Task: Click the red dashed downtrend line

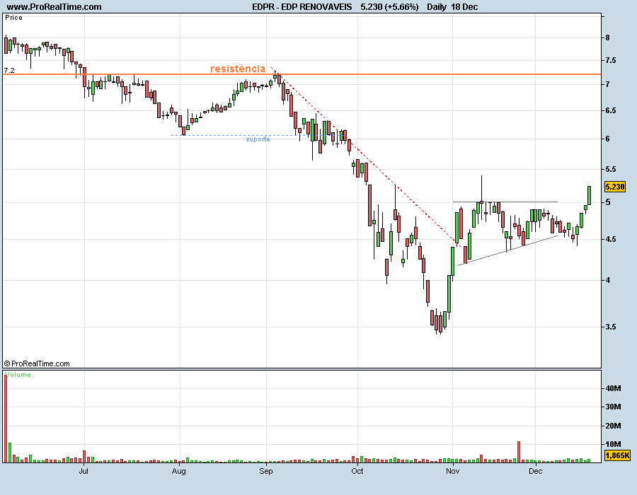Action: pyautogui.click(x=366, y=157)
